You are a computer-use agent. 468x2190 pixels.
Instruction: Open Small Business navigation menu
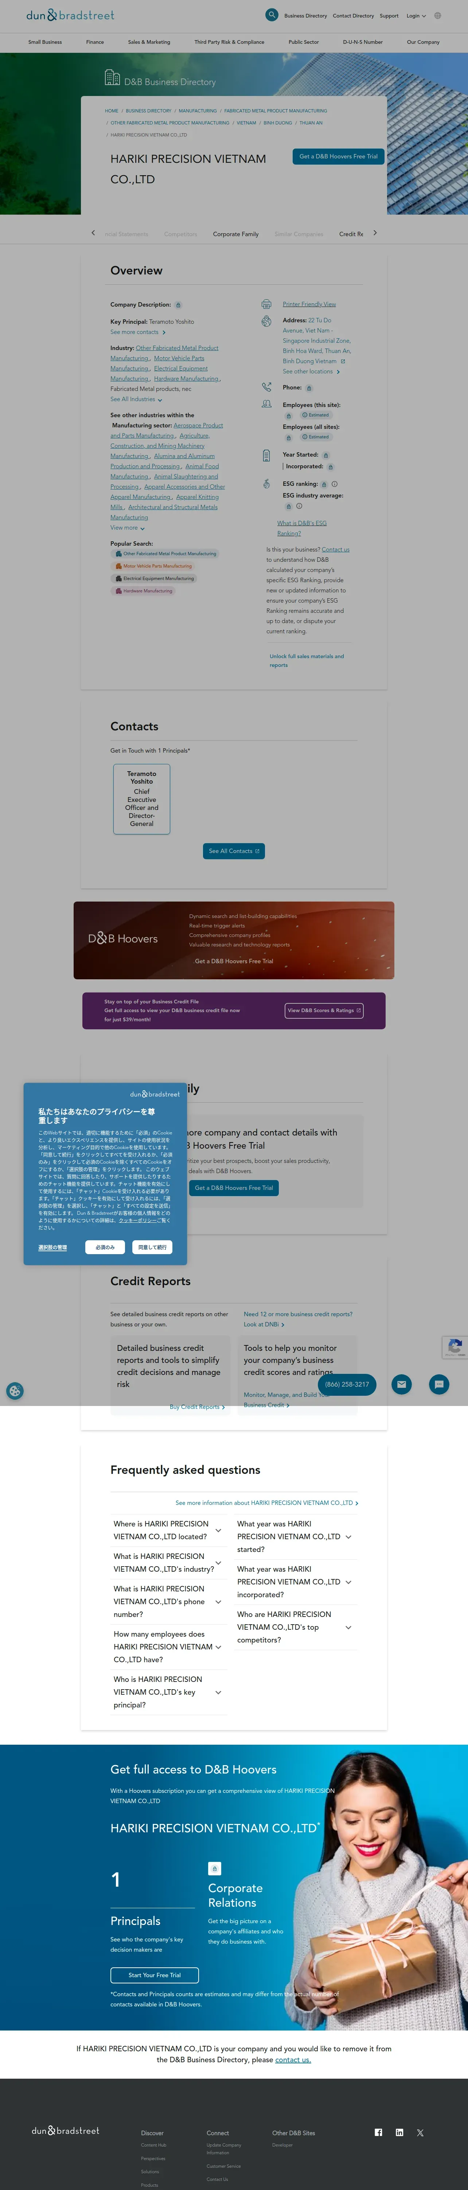click(45, 42)
